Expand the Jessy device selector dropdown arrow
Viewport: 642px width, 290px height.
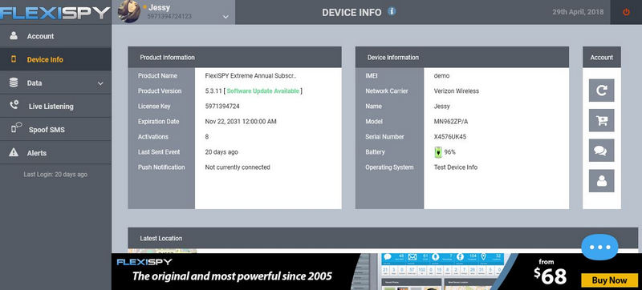click(226, 17)
